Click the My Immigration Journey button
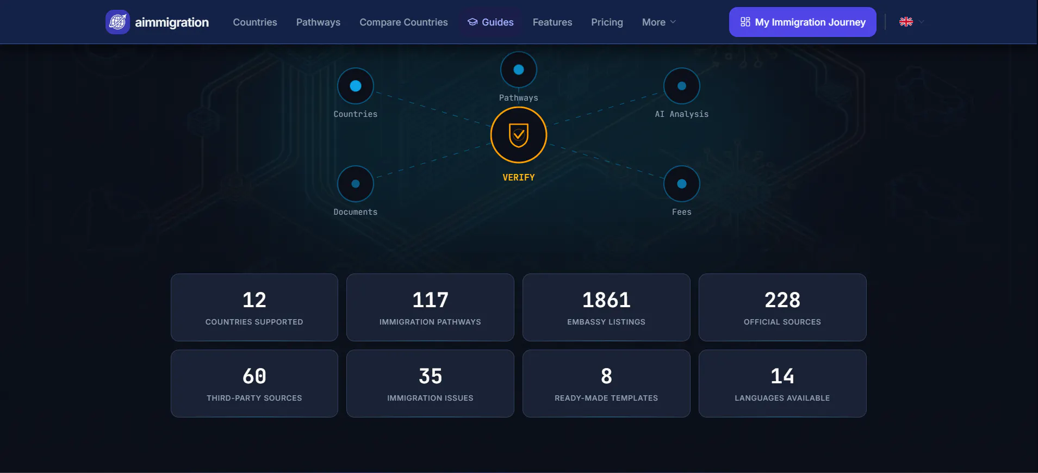This screenshot has height=473, width=1038. (803, 22)
